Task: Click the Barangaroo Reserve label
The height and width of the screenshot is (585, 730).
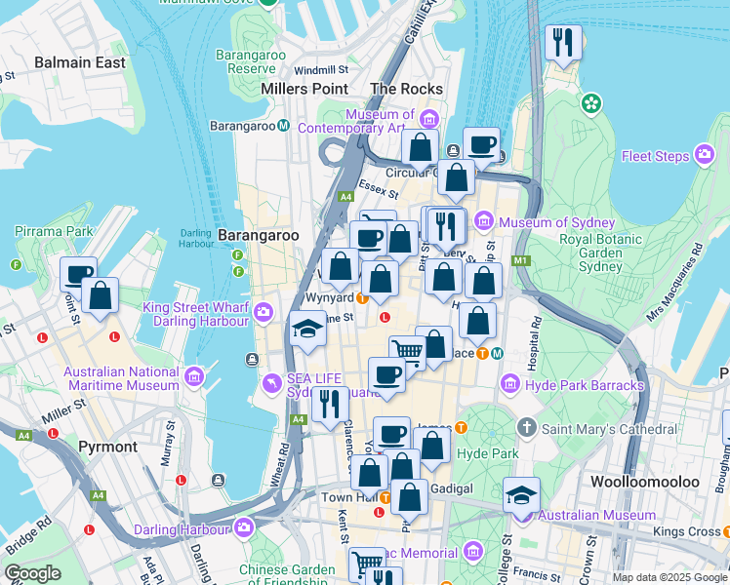Action: coord(251,61)
